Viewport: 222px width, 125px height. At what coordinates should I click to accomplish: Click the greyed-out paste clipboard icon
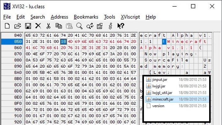point(69,26)
